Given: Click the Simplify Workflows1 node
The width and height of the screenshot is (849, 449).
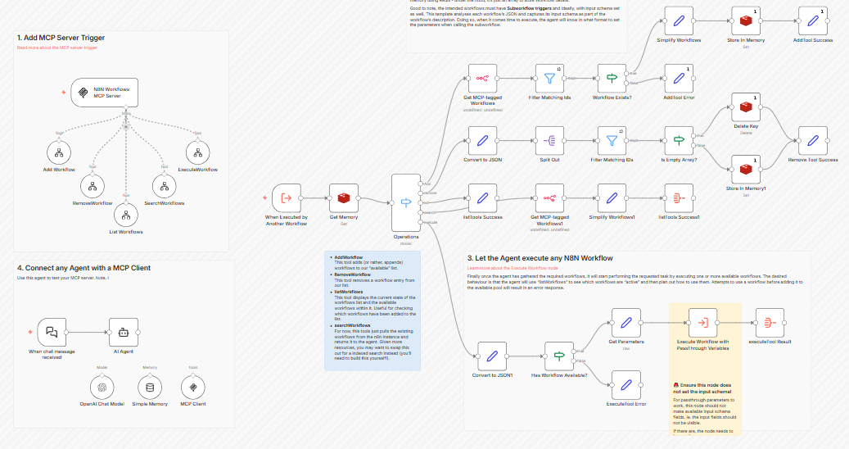Looking at the screenshot, I should (612, 198).
